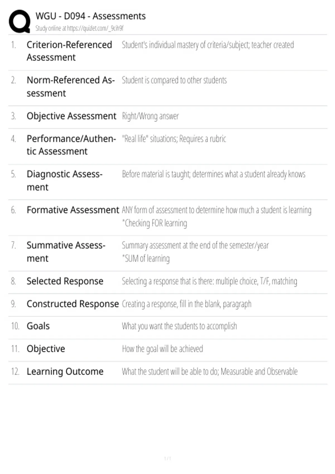Click the Norm-Referenced Assessment term
The height and width of the screenshot is (474, 335).
click(70, 86)
